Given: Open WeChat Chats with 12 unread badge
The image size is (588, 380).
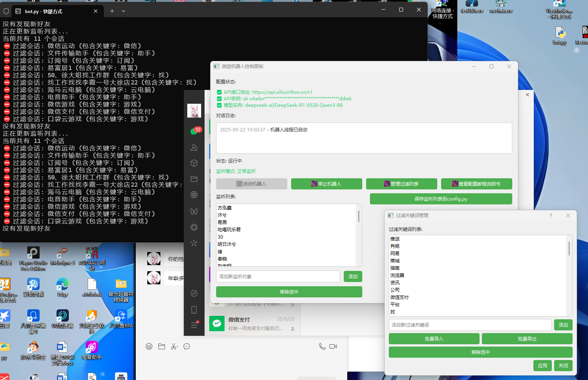Looking at the screenshot, I should [194, 131].
